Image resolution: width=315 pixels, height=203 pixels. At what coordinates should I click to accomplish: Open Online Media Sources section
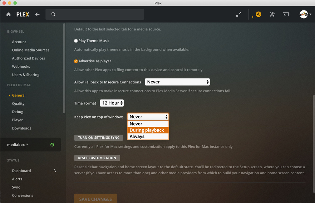30,50
